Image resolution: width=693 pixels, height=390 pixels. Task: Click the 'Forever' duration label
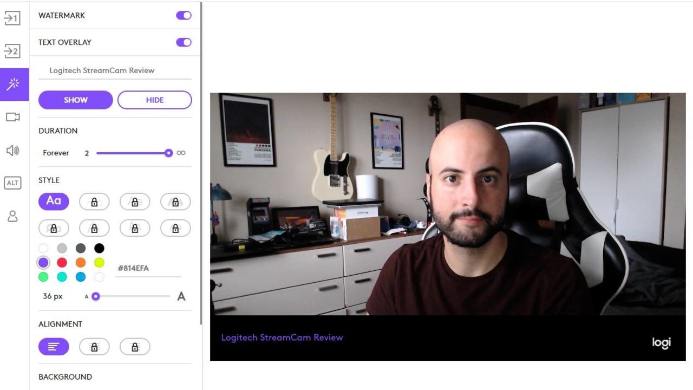pyautogui.click(x=56, y=153)
